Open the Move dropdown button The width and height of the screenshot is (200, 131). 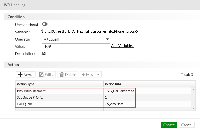point(91,74)
